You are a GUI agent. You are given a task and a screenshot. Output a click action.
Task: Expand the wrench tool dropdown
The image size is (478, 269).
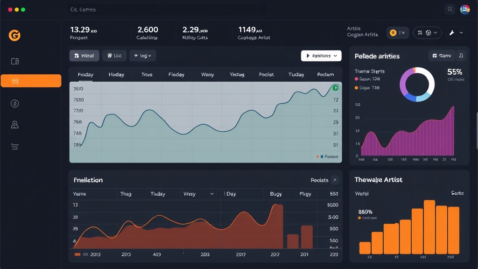[456, 33]
